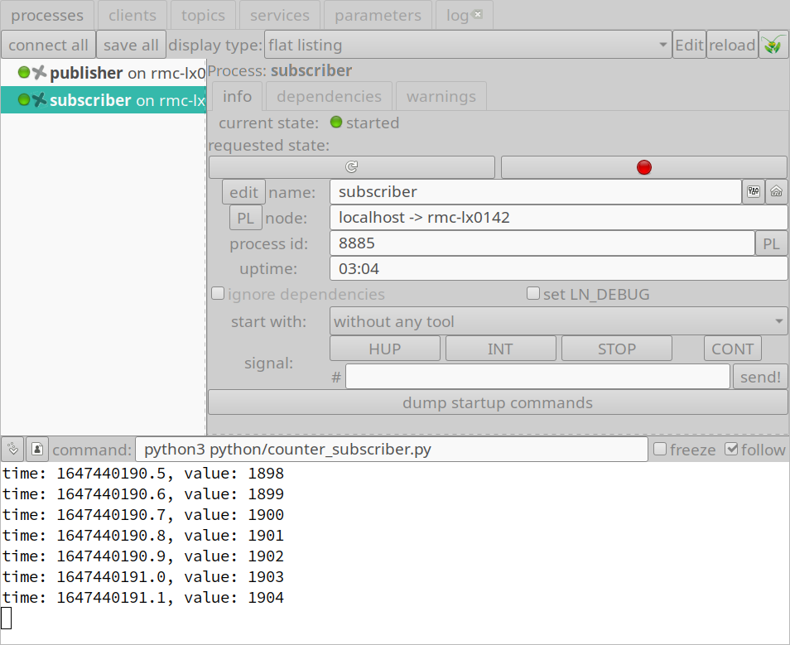The width and height of the screenshot is (790, 645).
Task: Click the send! button
Action: click(760, 377)
